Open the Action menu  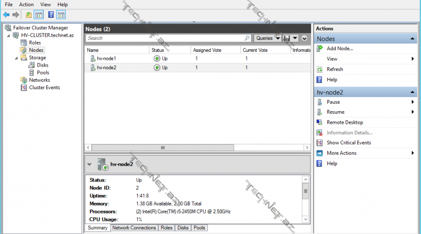(x=26, y=5)
